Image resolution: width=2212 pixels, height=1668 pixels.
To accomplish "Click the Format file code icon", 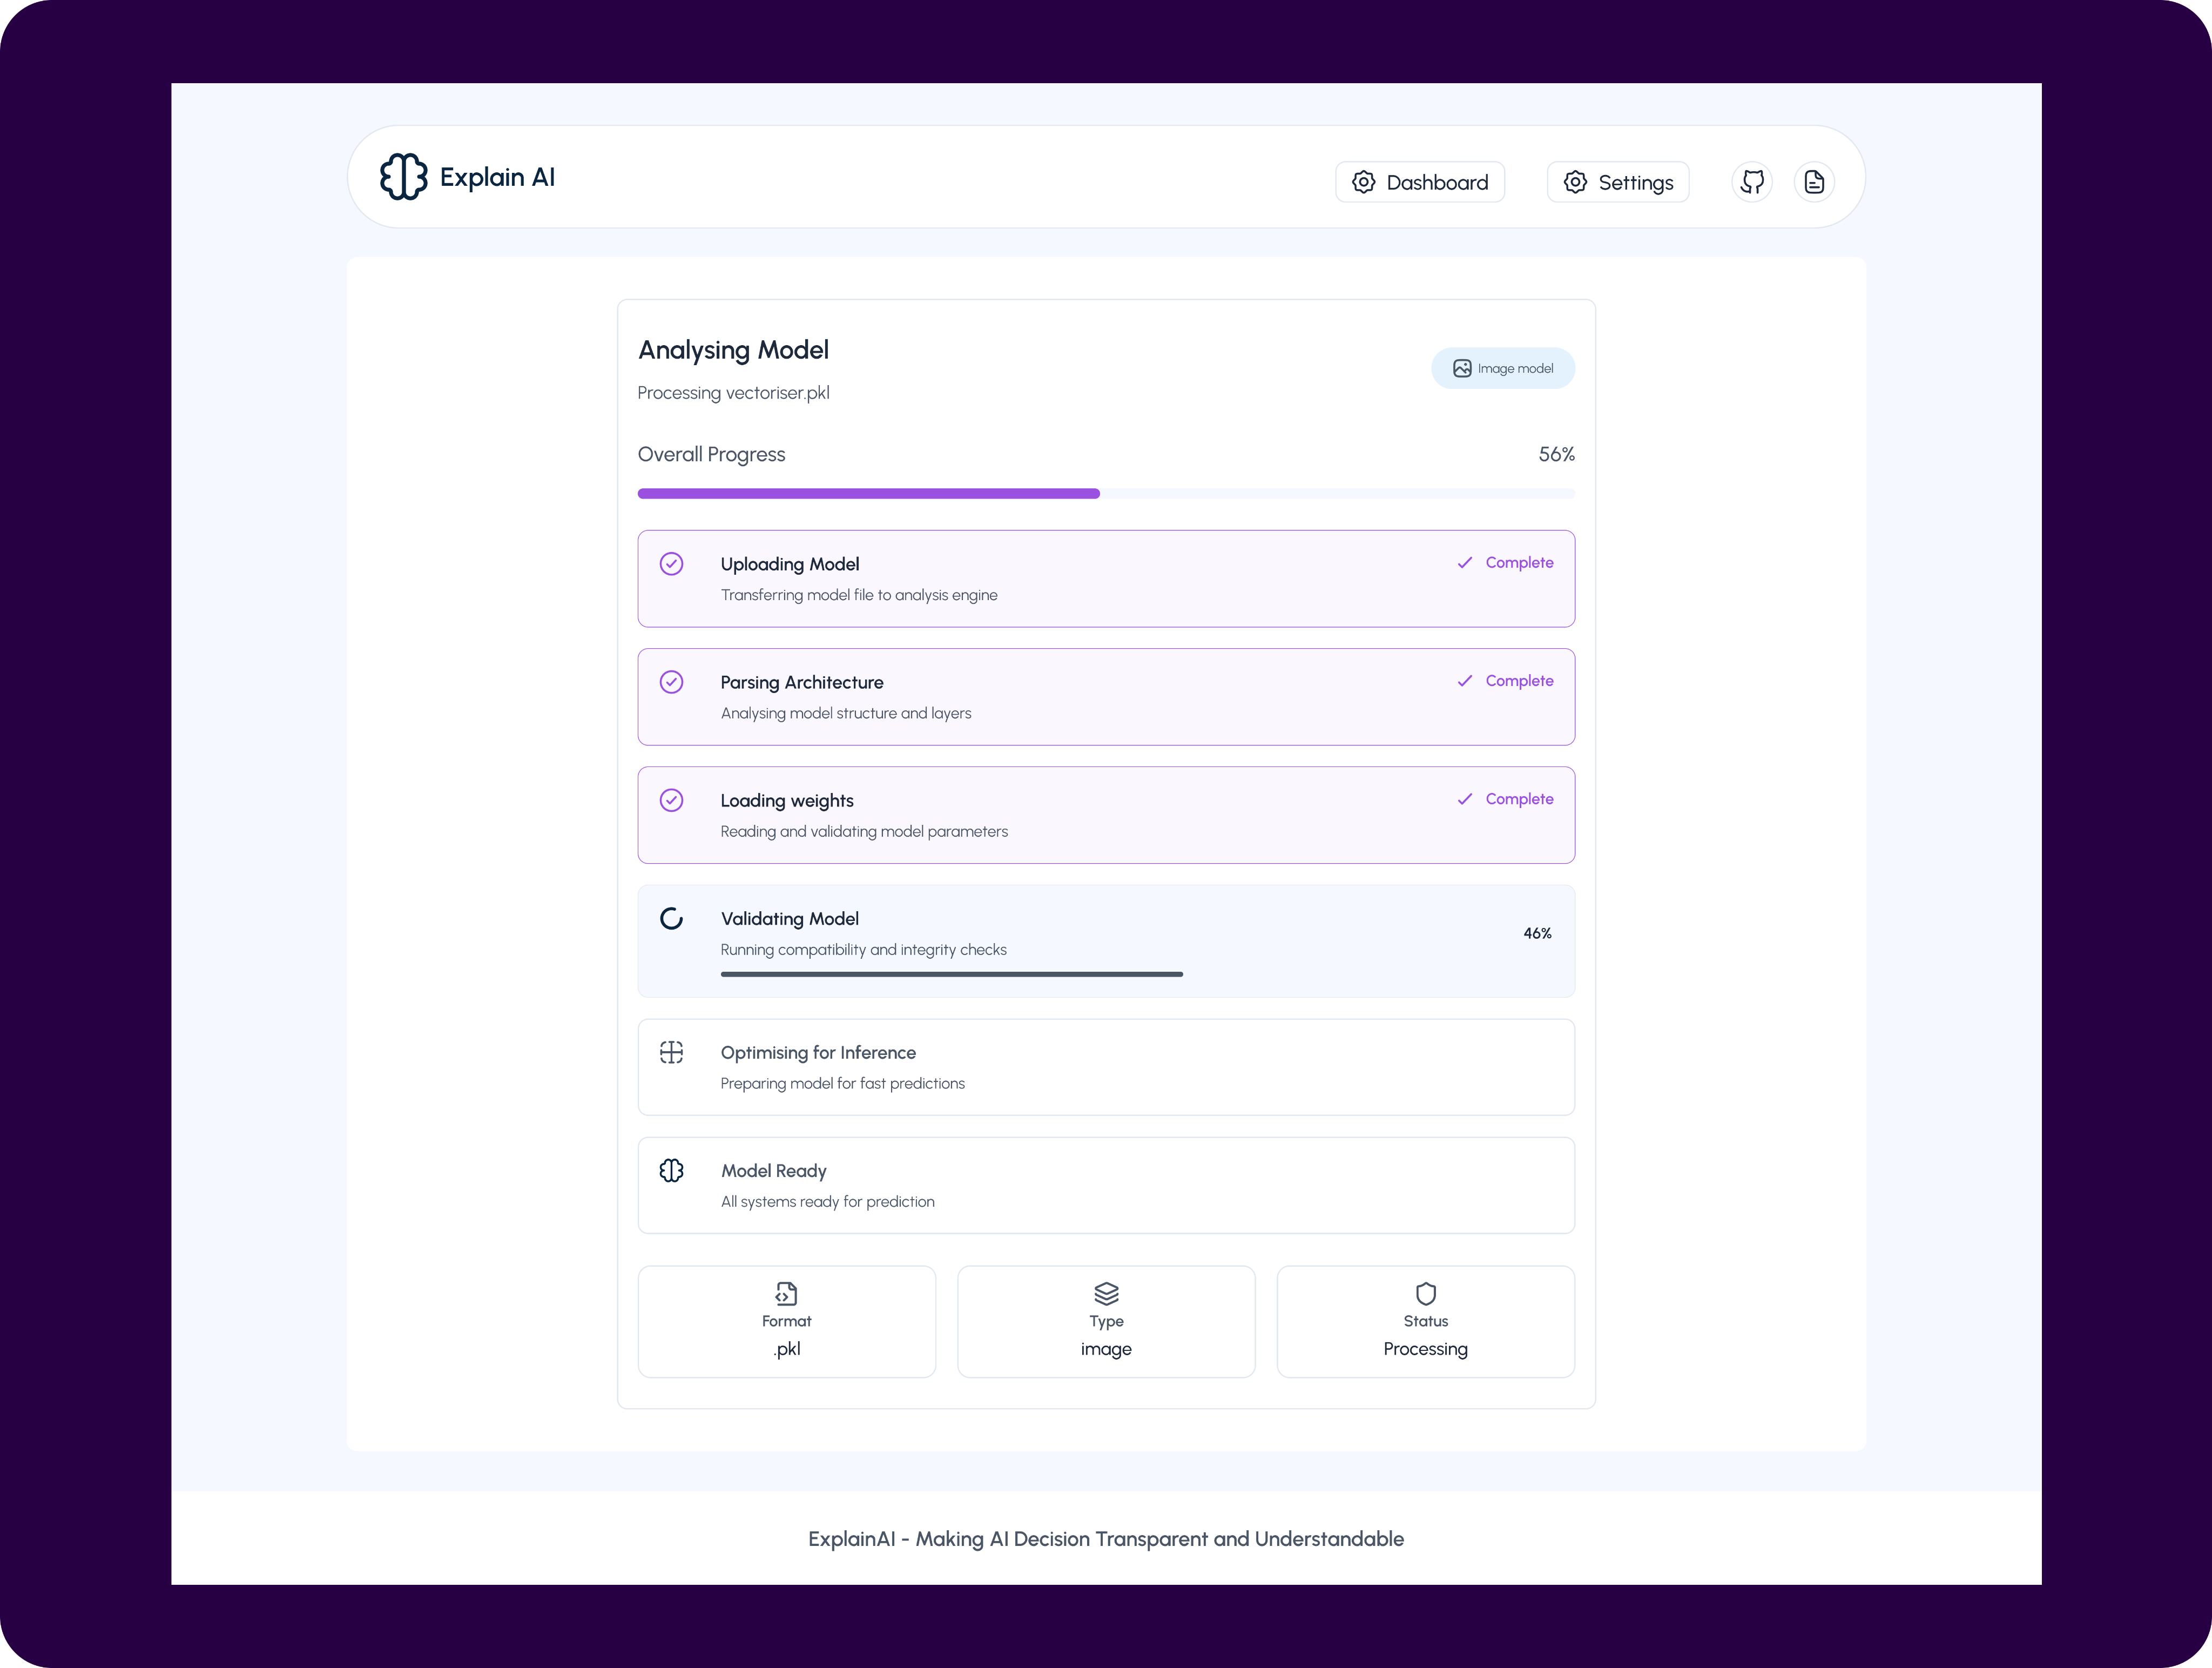I will coord(786,1293).
